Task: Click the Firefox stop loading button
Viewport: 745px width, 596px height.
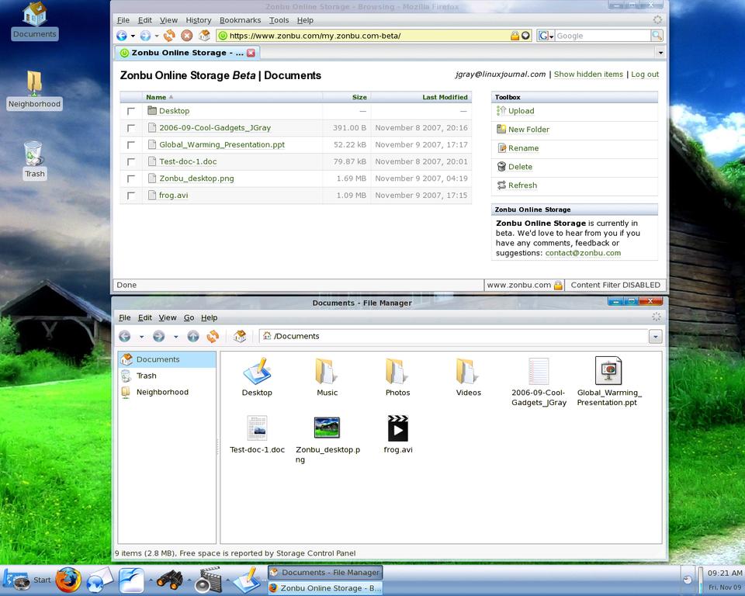Action: tap(187, 36)
